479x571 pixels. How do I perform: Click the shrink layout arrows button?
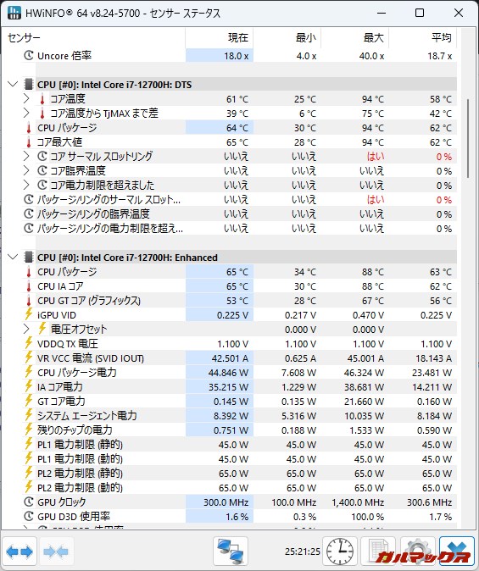coord(56,552)
